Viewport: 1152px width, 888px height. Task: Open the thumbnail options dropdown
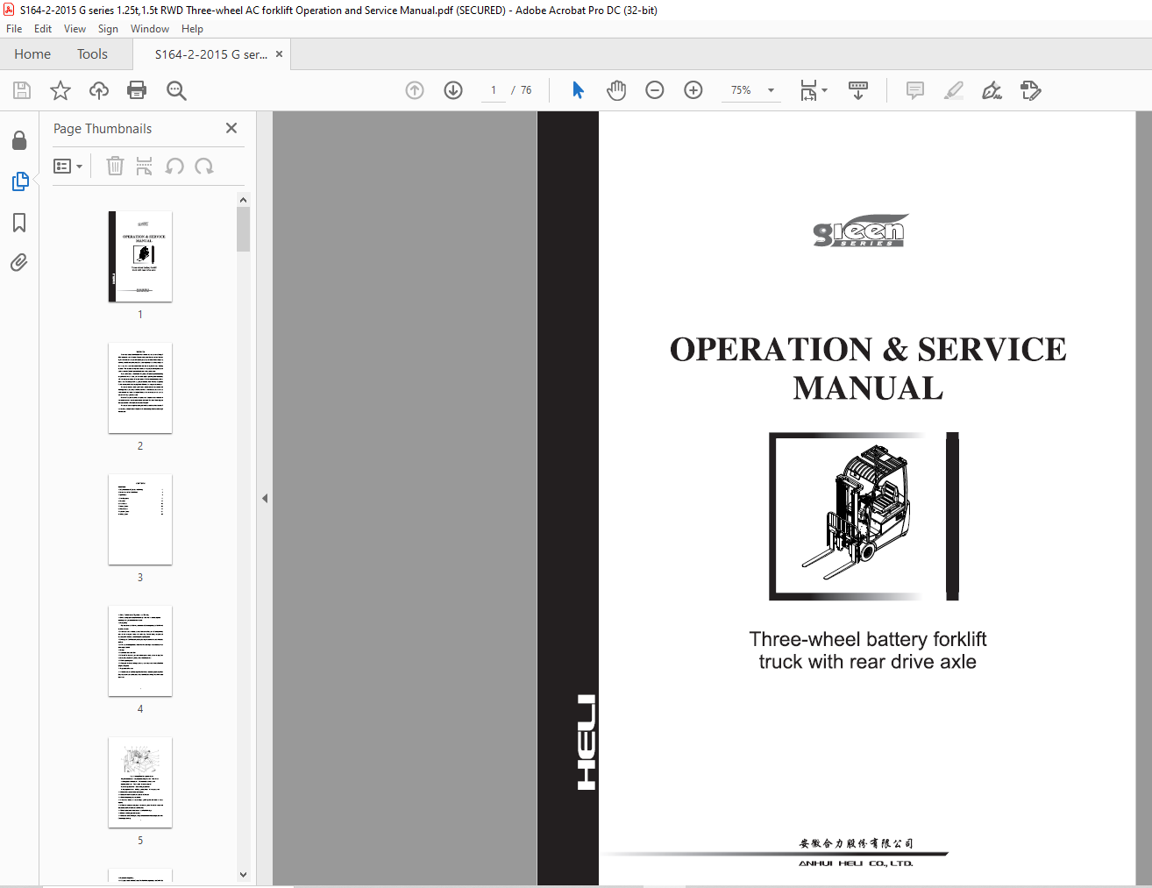[x=68, y=166]
